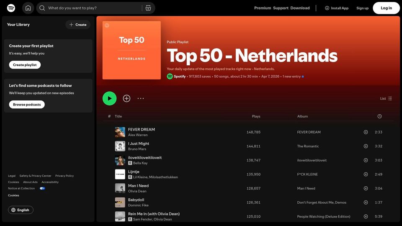Toggle the Notice at Collection privacy switch
The image size is (402, 226).
(x=42, y=189)
